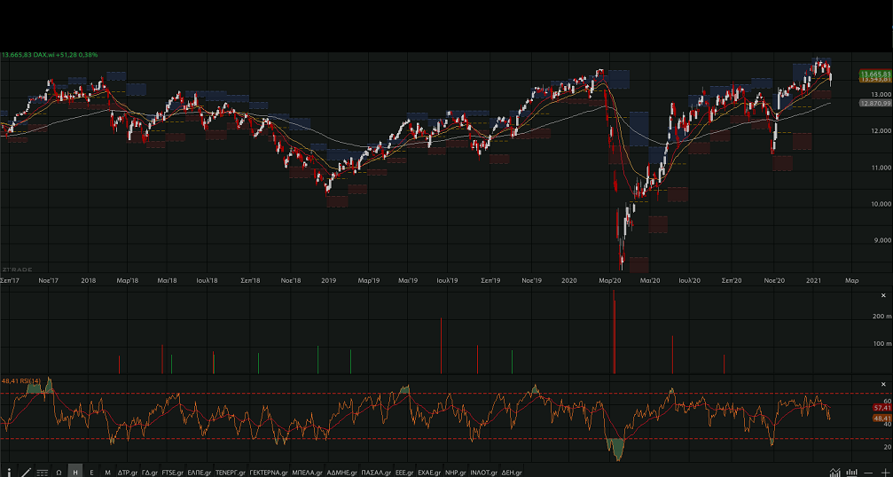Click the green 13.665,83 price label

[874, 74]
